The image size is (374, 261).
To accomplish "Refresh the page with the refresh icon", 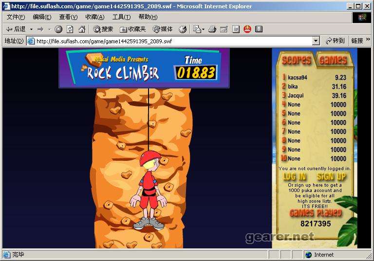I will 70,29.
